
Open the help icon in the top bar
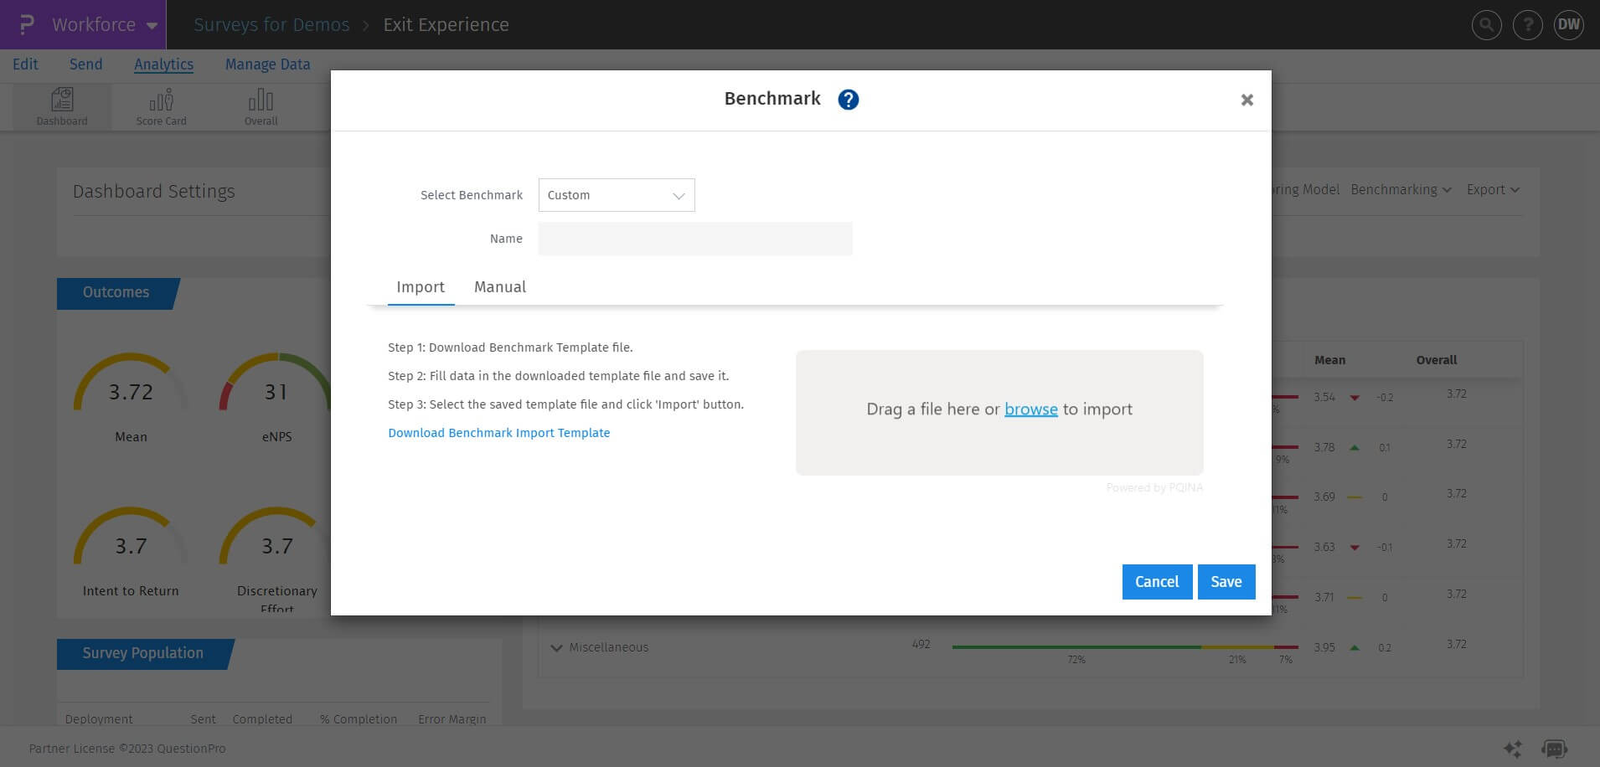coord(1527,24)
